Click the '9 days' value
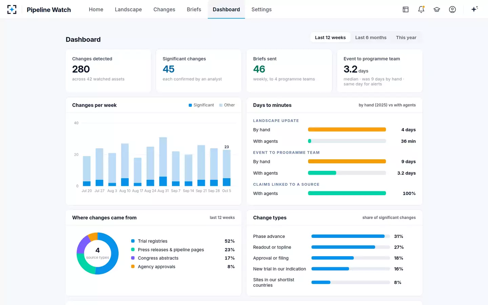This screenshot has height=305, width=488. coord(409,162)
